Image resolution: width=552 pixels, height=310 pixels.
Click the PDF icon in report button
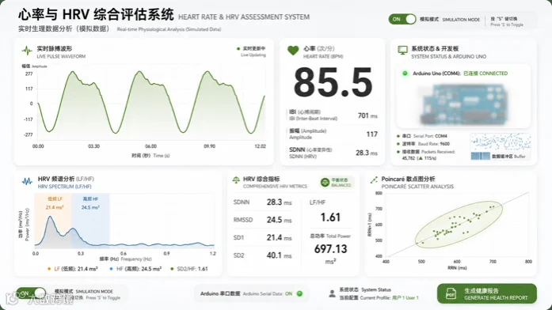click(x=451, y=294)
